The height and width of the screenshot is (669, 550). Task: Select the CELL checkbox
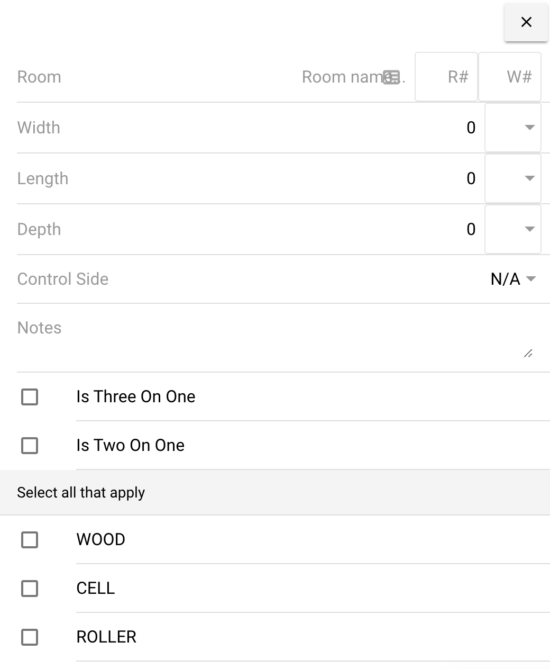pyautogui.click(x=30, y=589)
